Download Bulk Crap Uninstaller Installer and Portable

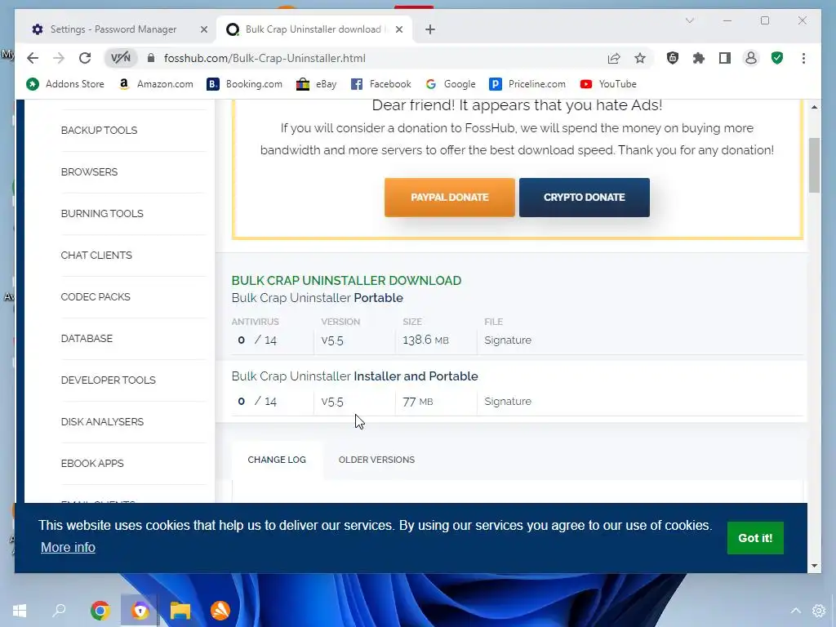click(x=354, y=376)
